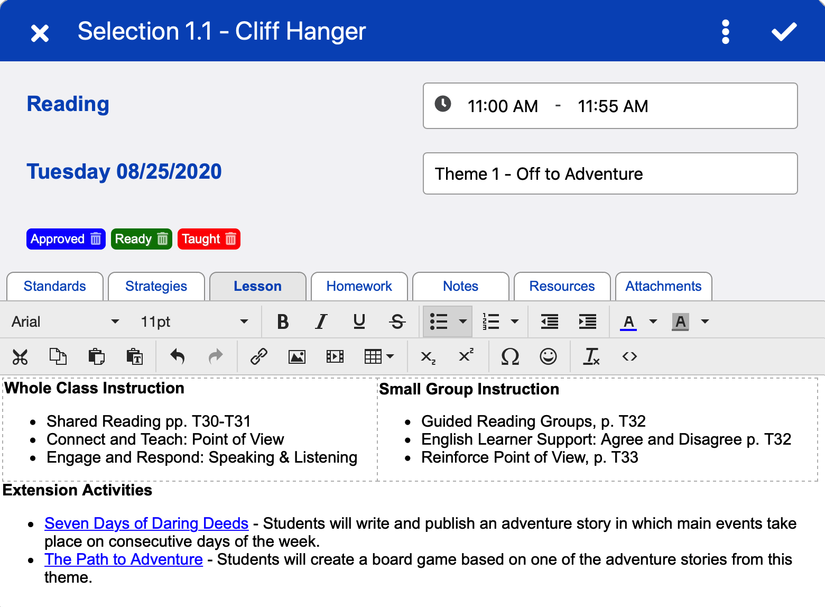Expand the bullet list style dropdown
This screenshot has width=825, height=607.
[x=463, y=321]
